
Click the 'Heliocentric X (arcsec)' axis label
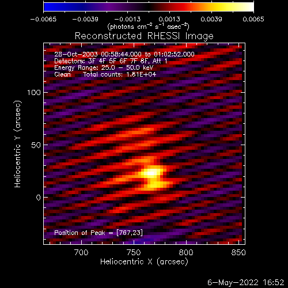144,262
